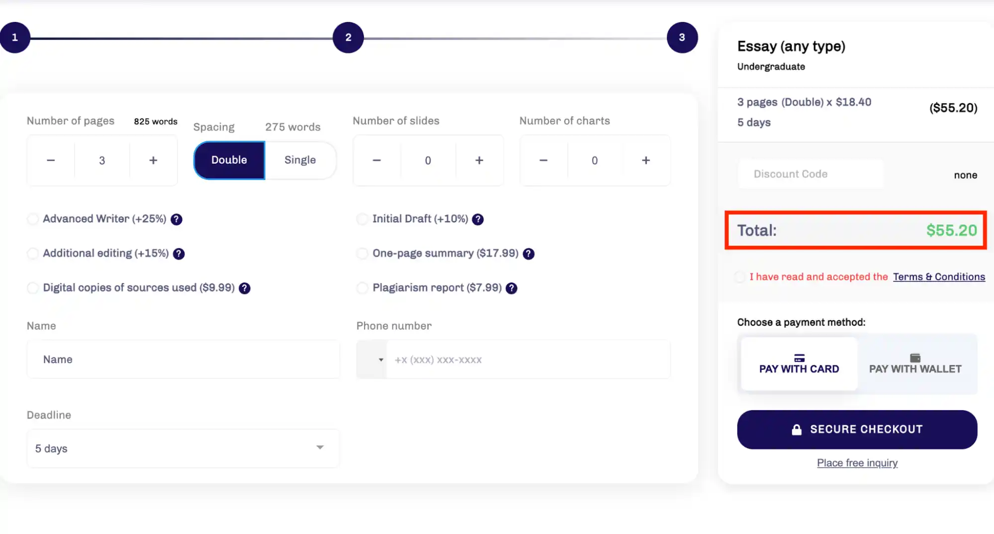Viewport: 994px width, 534px height.
Task: Open help icon for Digital copies of sources
Action: (x=245, y=288)
